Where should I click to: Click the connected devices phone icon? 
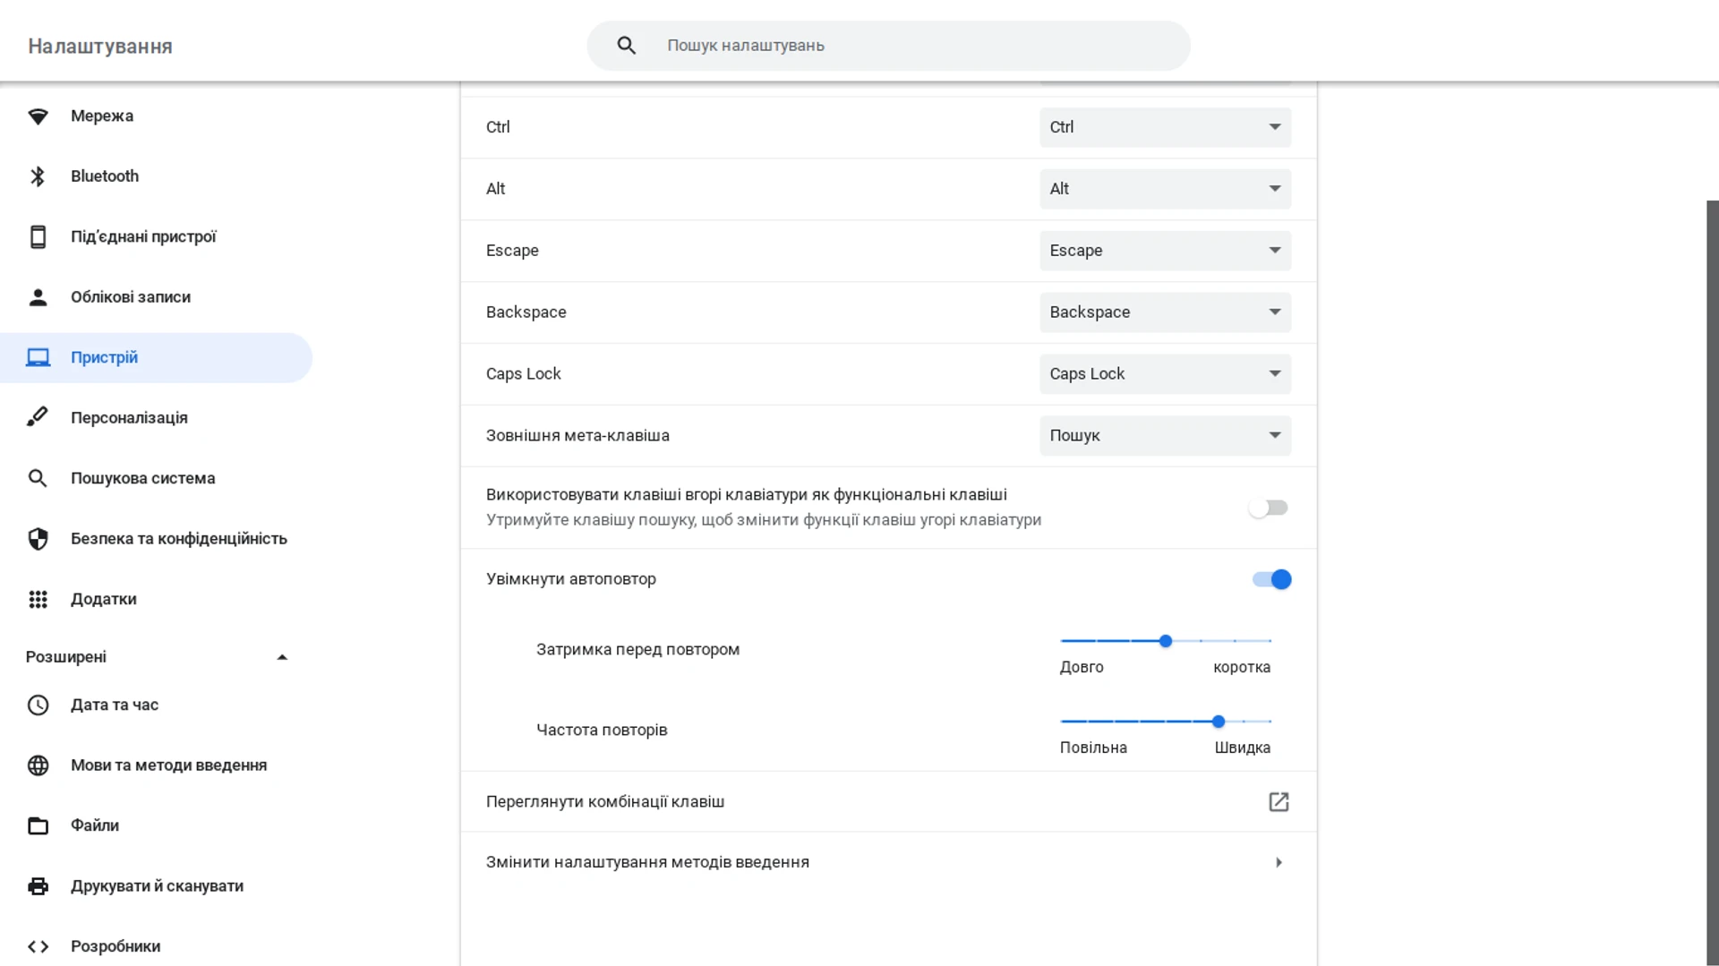tap(38, 237)
